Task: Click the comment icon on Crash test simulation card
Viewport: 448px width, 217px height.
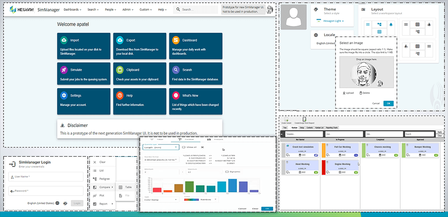Action: click(288, 155)
